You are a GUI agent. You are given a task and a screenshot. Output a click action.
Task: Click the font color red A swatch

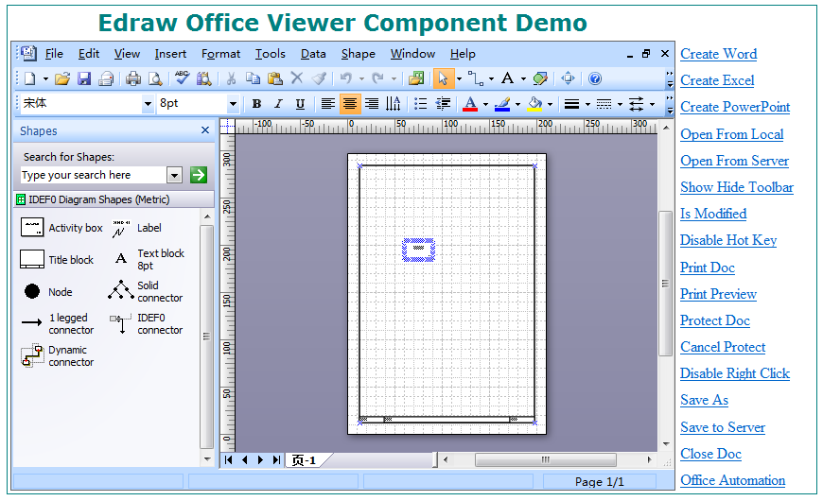point(470,104)
